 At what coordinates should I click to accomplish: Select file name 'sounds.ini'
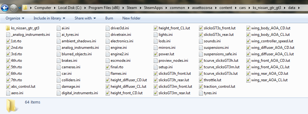pos(212,41)
